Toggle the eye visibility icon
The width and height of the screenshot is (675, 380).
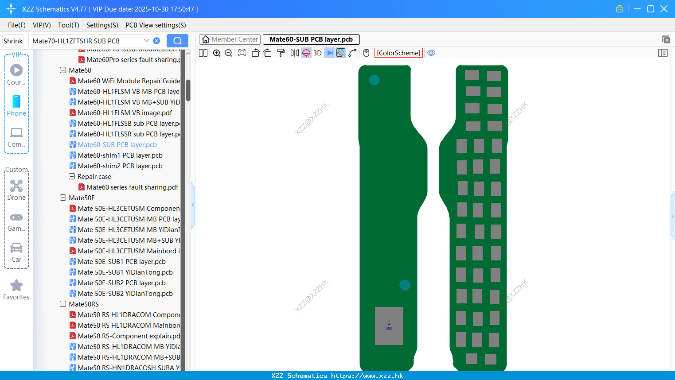431,53
